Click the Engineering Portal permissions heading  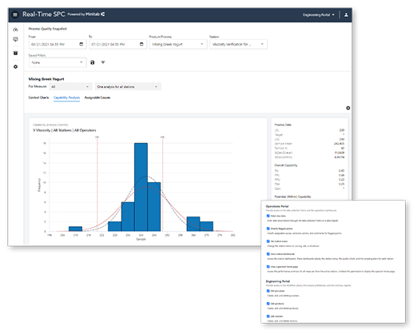(x=278, y=281)
